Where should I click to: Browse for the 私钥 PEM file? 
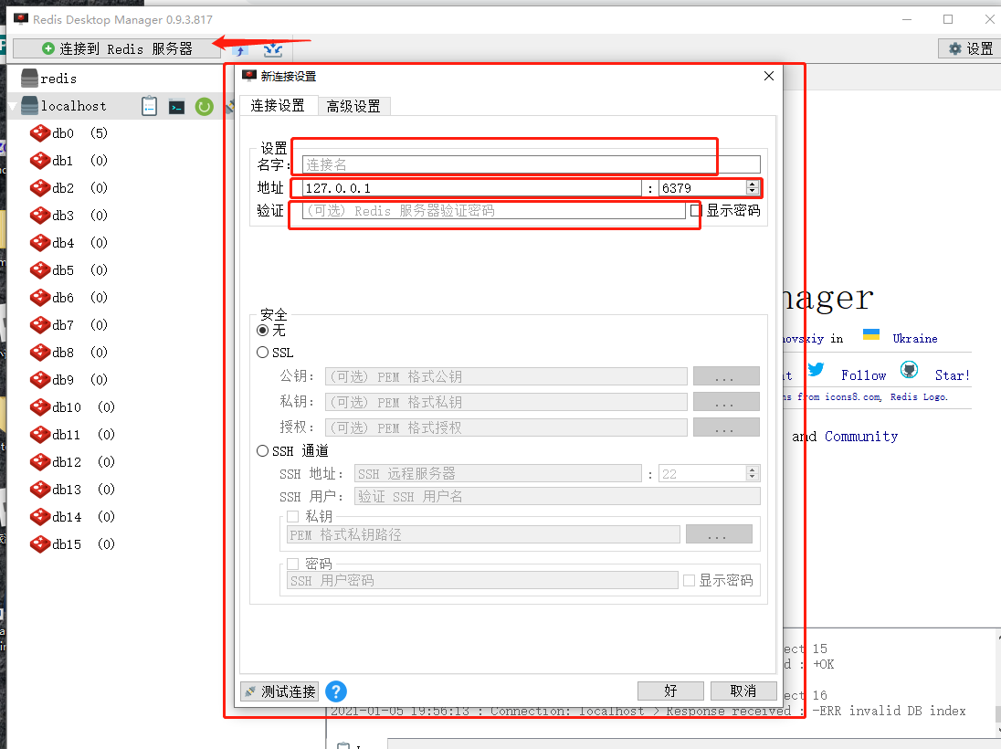pyautogui.click(x=726, y=402)
